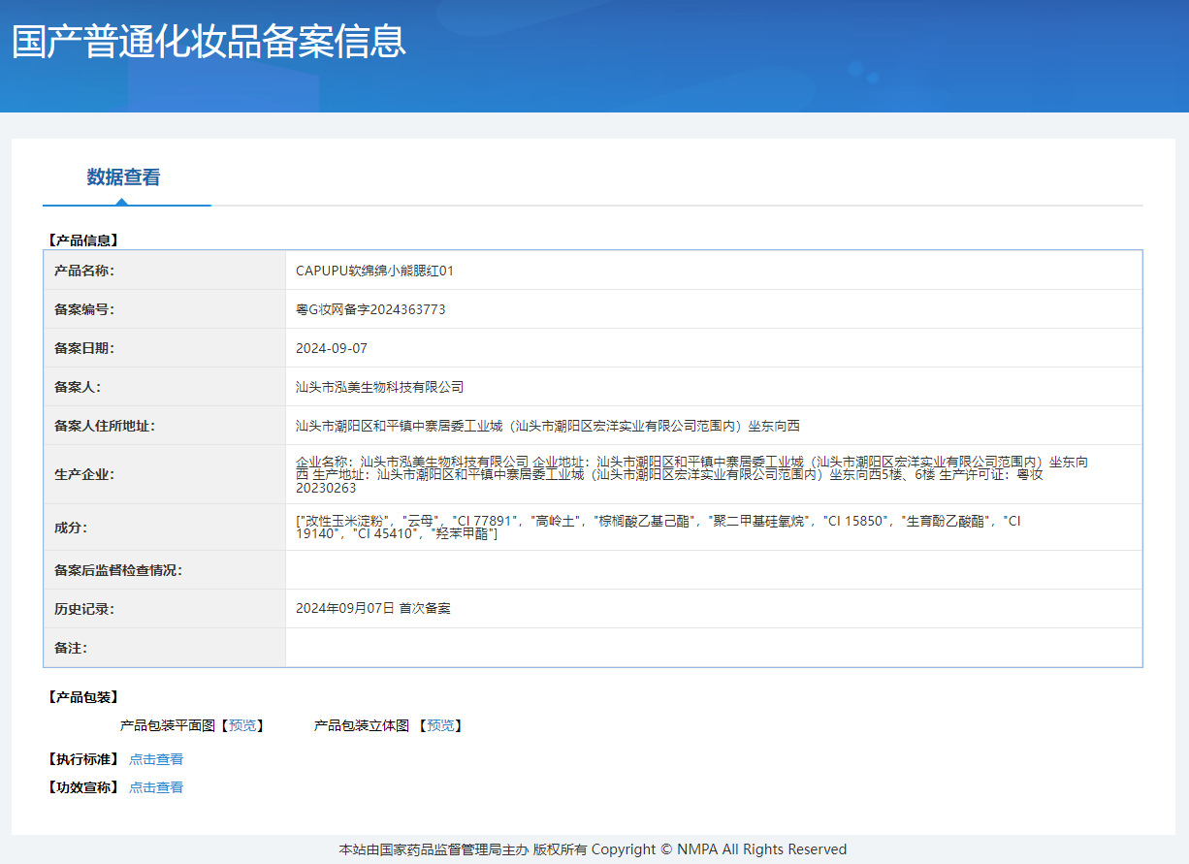Open 执行标准 点击查看 link
Image resolution: width=1189 pixels, height=864 pixels.
pyautogui.click(x=156, y=759)
